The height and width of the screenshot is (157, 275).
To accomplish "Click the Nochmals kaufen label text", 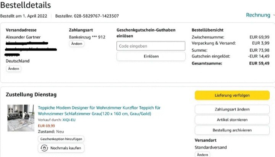I will pos(65,148).
